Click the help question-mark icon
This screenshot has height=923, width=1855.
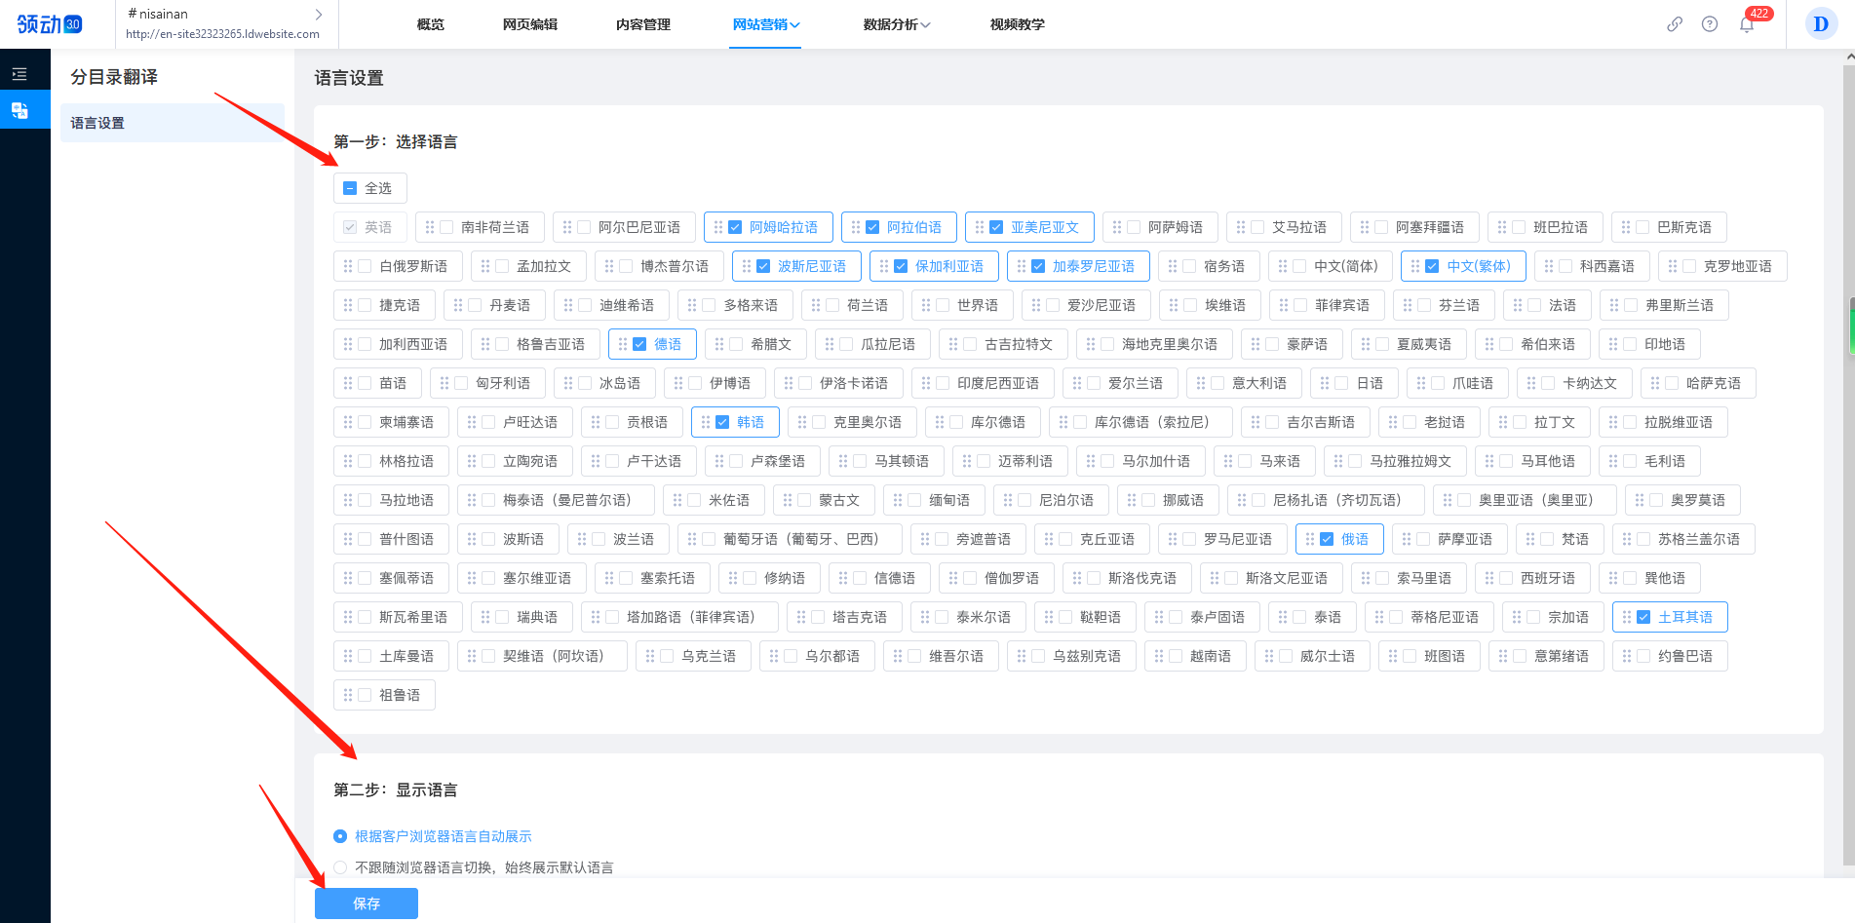pos(1710,24)
